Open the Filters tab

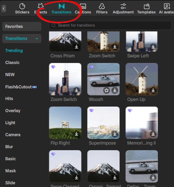[x=102, y=9]
